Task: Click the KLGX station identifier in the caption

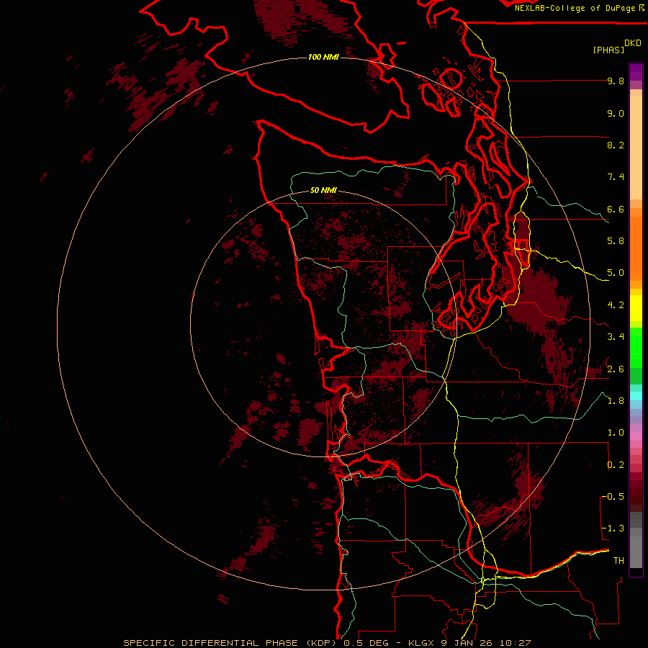Action: [x=421, y=643]
